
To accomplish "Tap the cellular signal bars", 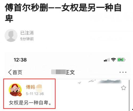I will pos(107,60).
